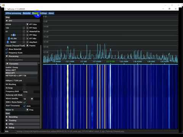Collapse the FFT section
Viewport: 183px width, 137px height.
click(22, 21)
